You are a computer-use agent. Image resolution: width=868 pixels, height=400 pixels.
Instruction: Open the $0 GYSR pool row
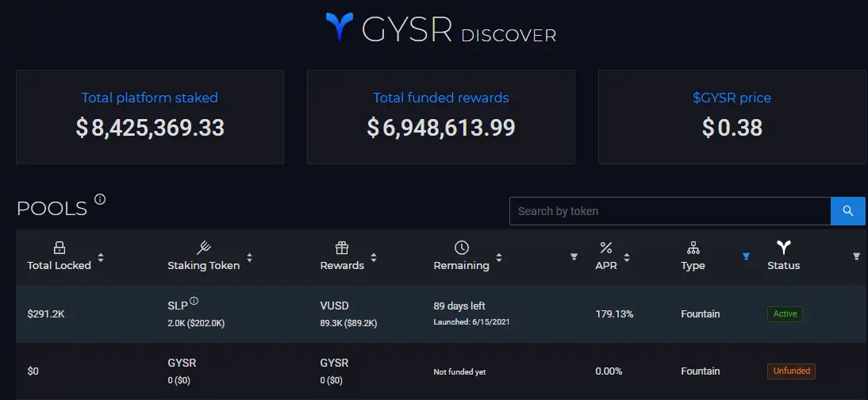point(441,371)
